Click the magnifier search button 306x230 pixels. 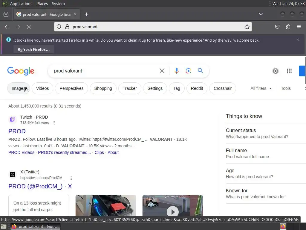click(200, 71)
